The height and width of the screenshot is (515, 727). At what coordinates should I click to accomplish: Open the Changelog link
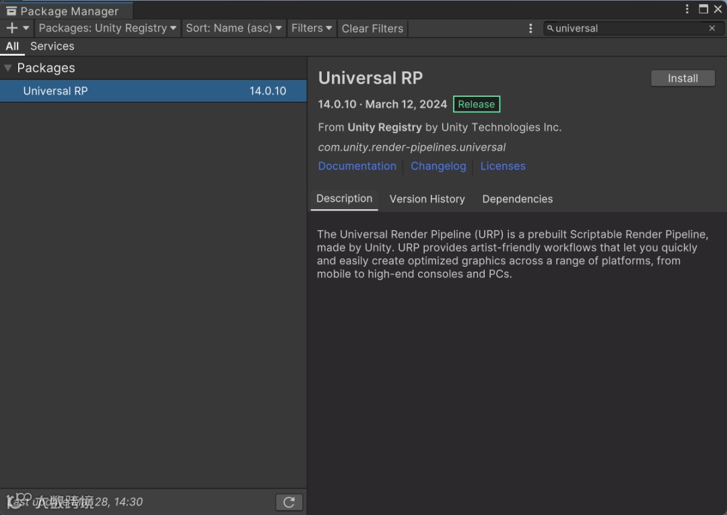click(x=438, y=166)
